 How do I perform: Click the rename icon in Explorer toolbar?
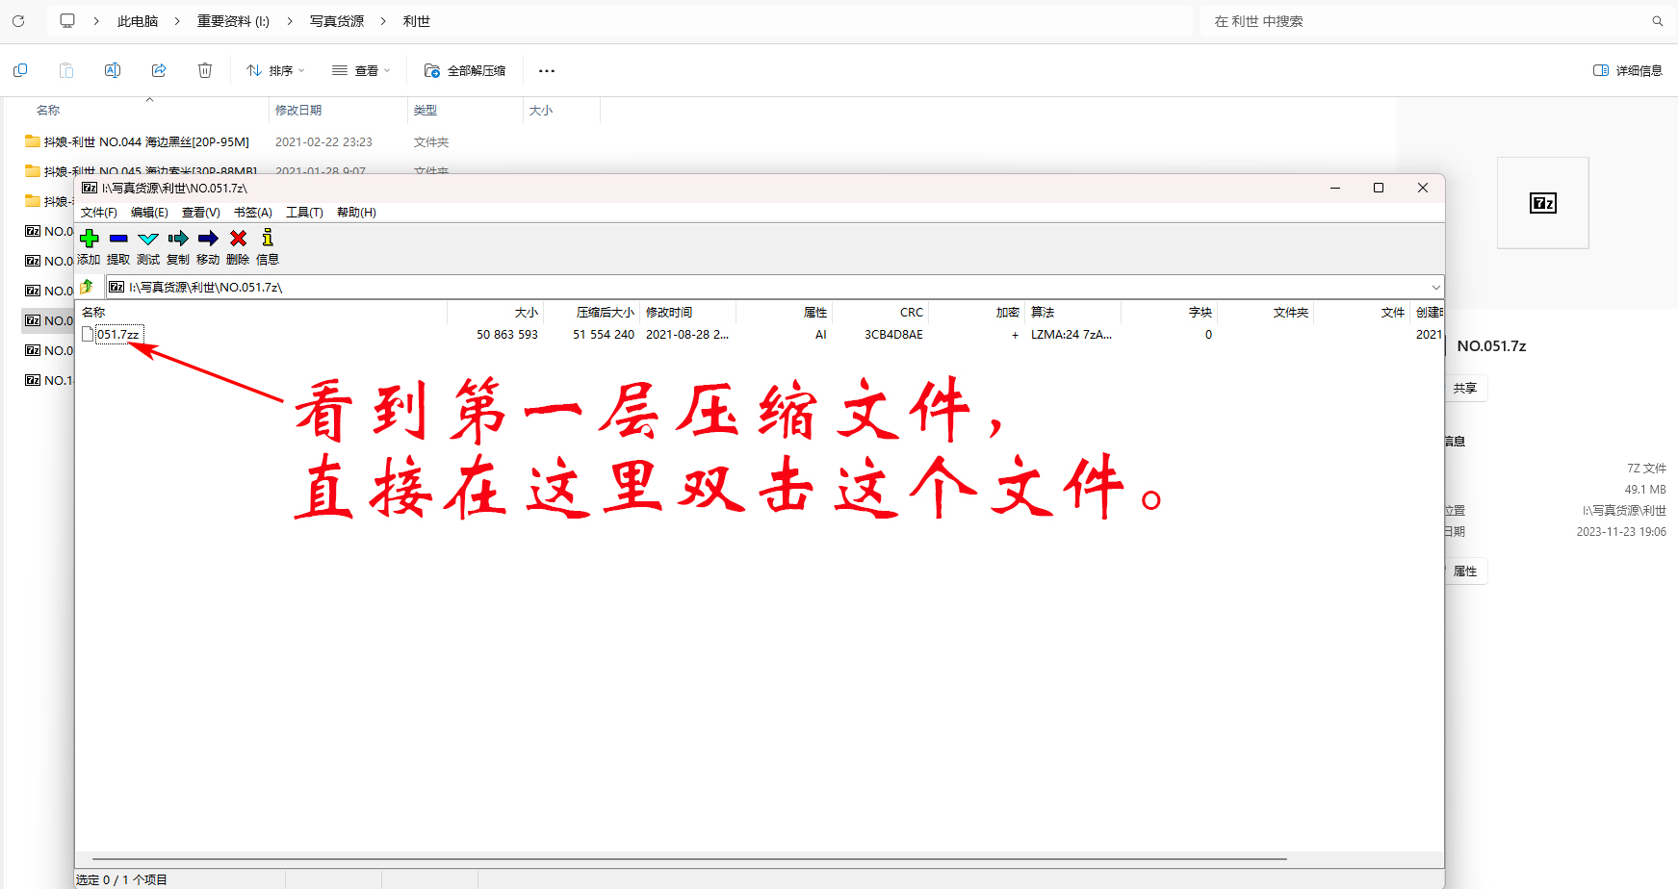[x=113, y=69]
